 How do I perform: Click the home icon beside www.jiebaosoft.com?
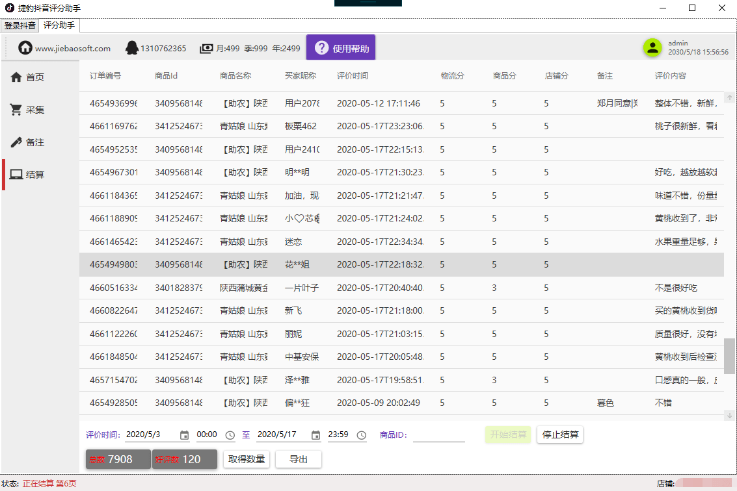25,47
